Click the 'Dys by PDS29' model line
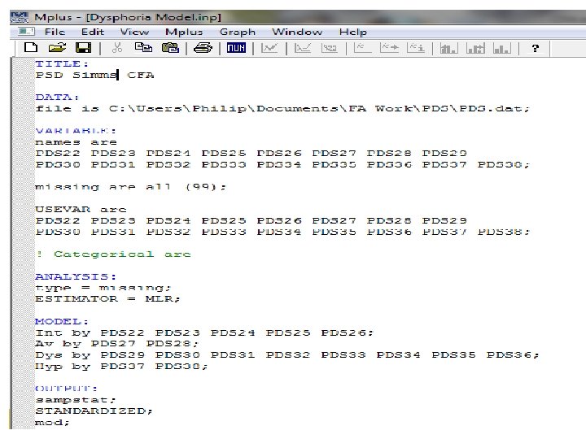This screenshot has height=439, width=586. click(287, 354)
